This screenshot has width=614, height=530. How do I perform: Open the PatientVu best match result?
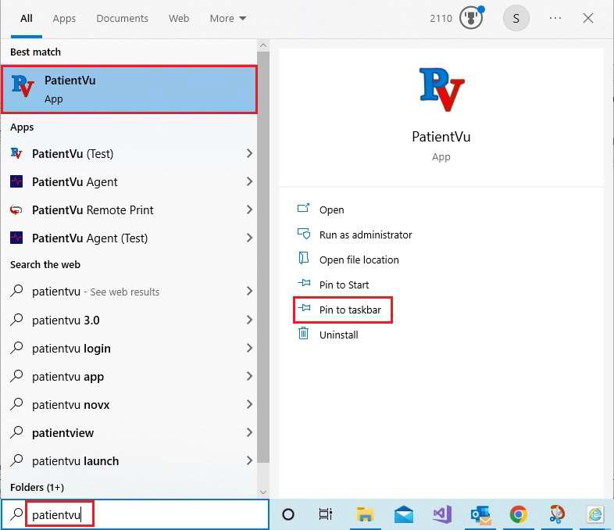point(129,90)
